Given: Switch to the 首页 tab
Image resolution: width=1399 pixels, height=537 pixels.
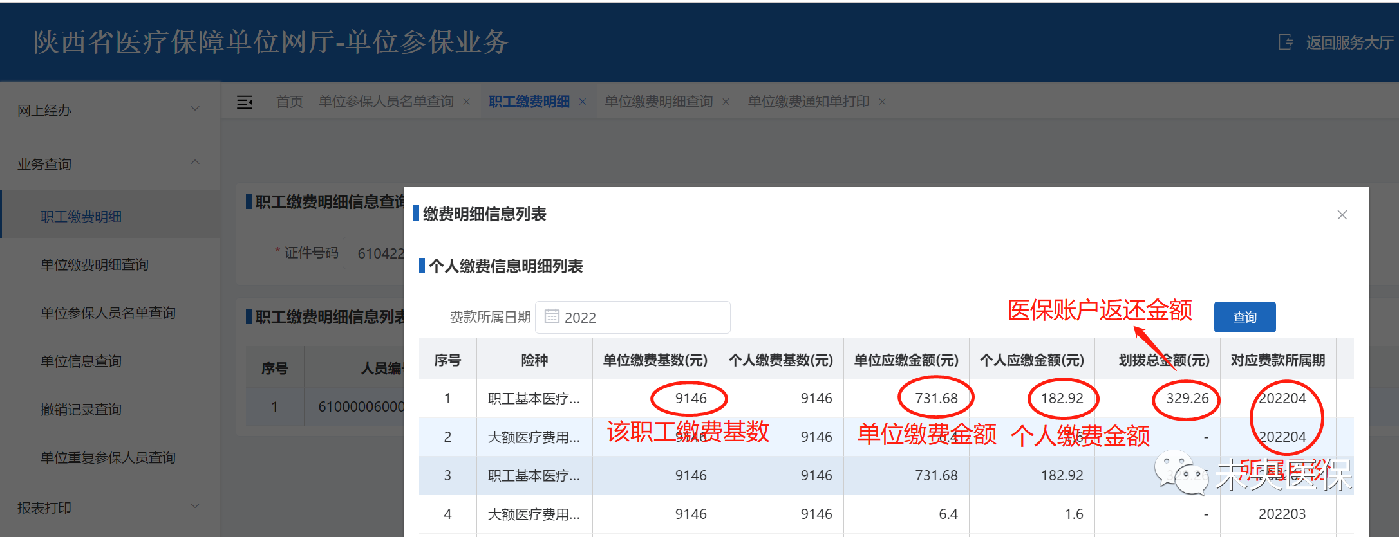Looking at the screenshot, I should tap(289, 102).
